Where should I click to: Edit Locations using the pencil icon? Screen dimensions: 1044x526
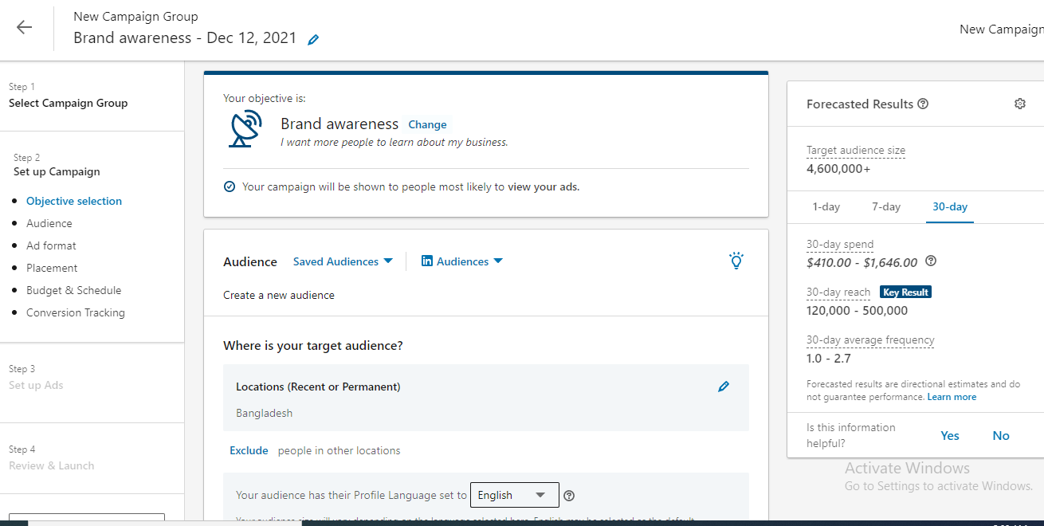(x=724, y=386)
